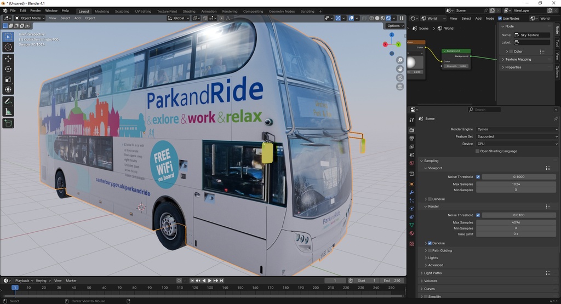Toggle X-ray mode in viewport header

click(x=364, y=18)
